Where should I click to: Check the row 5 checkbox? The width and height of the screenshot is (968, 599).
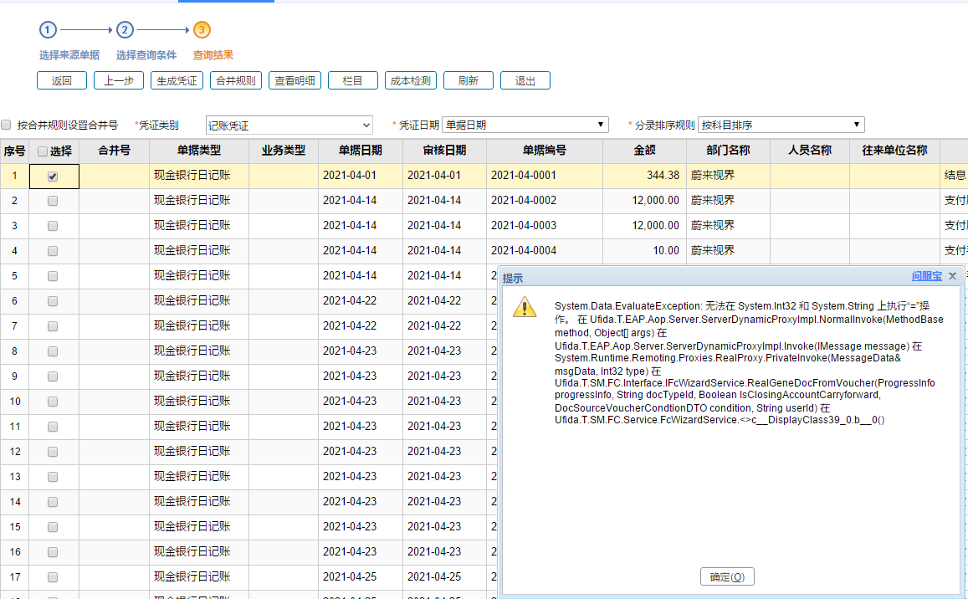point(53,276)
